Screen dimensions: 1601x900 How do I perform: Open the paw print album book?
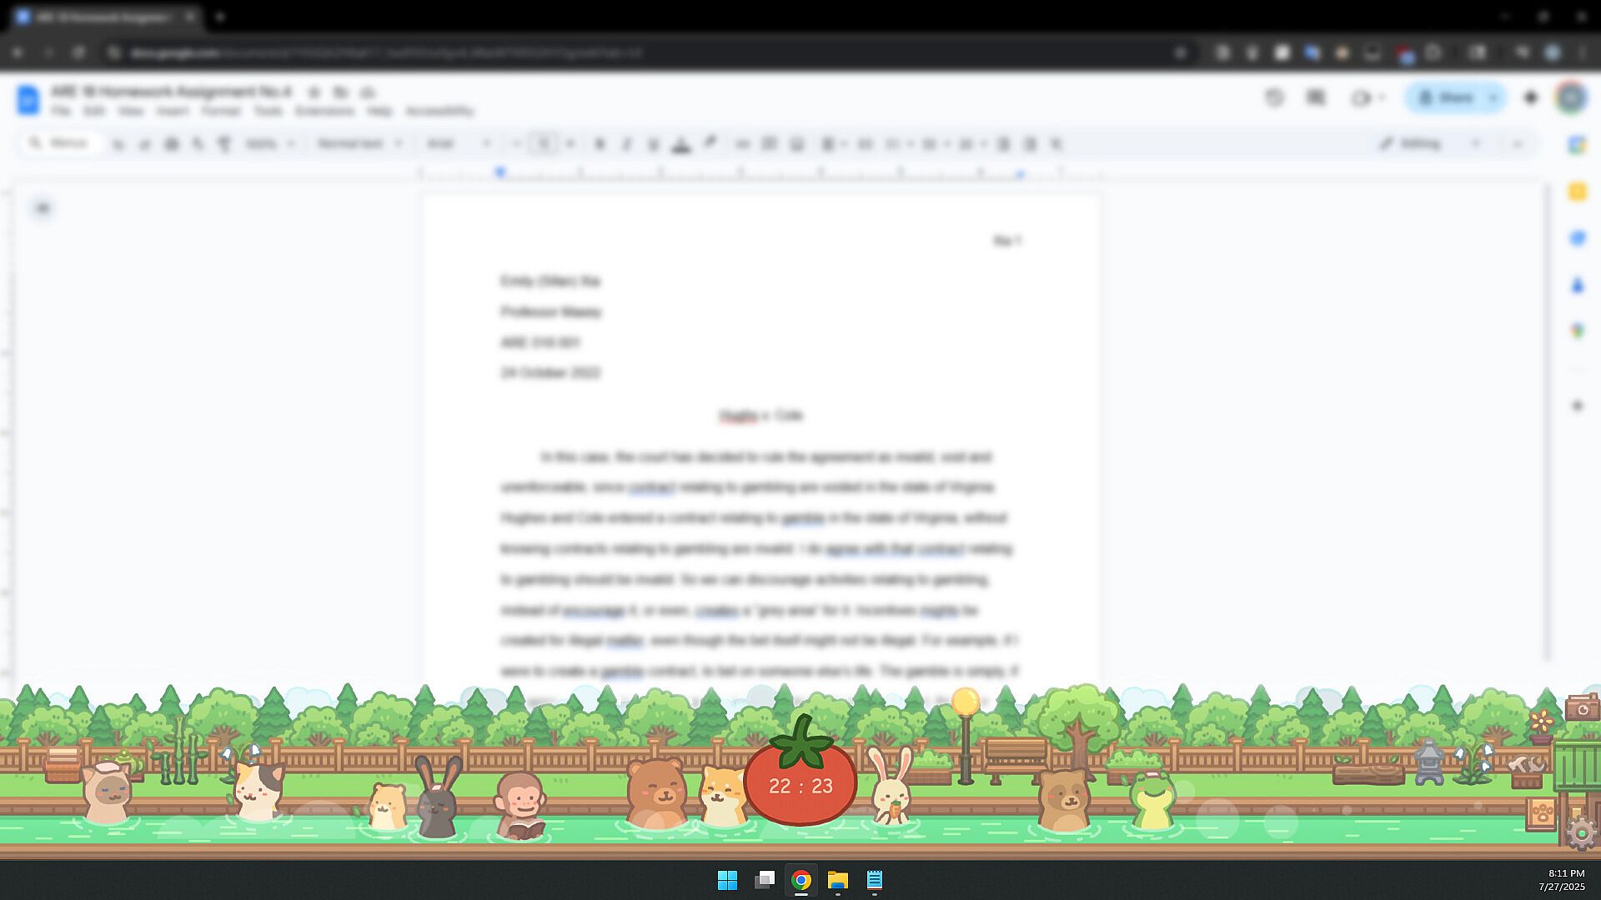[x=1541, y=812]
